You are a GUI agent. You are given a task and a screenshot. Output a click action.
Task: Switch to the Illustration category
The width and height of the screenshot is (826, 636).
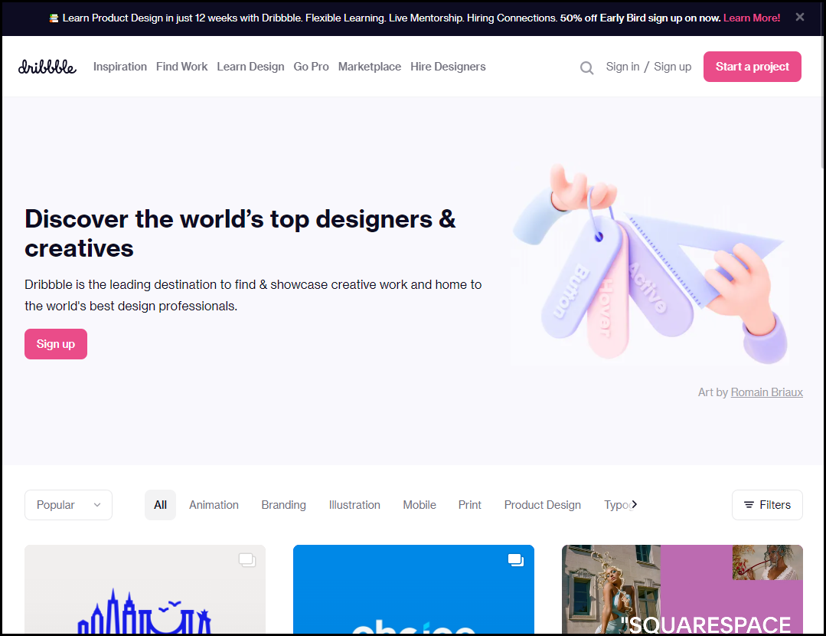point(354,505)
